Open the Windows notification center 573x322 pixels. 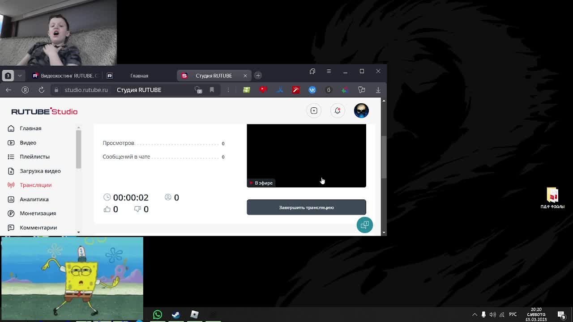point(561,315)
